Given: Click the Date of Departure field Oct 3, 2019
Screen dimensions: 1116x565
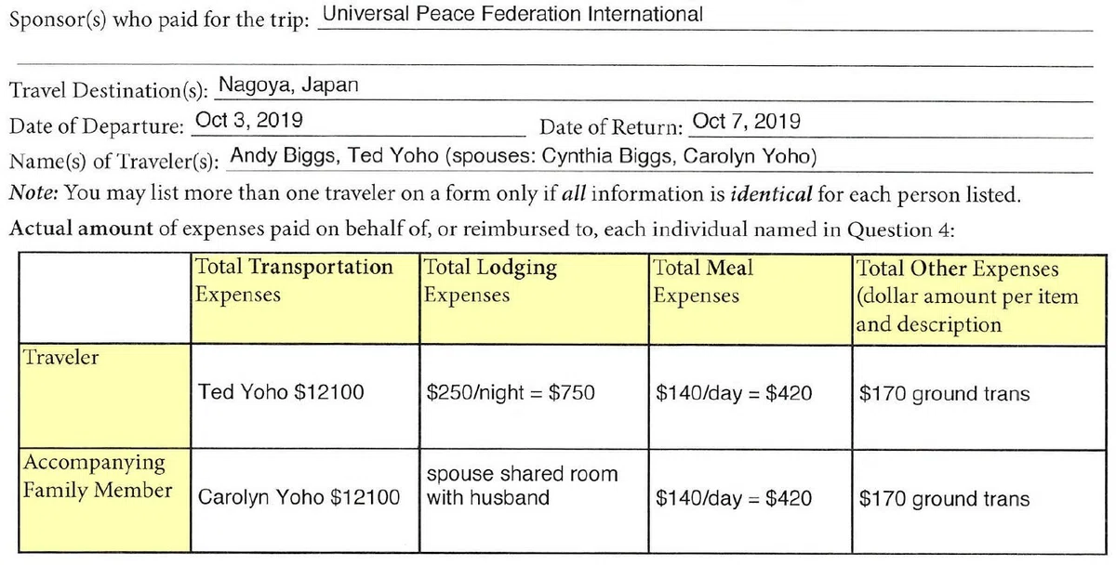Looking at the screenshot, I should 359,123.
